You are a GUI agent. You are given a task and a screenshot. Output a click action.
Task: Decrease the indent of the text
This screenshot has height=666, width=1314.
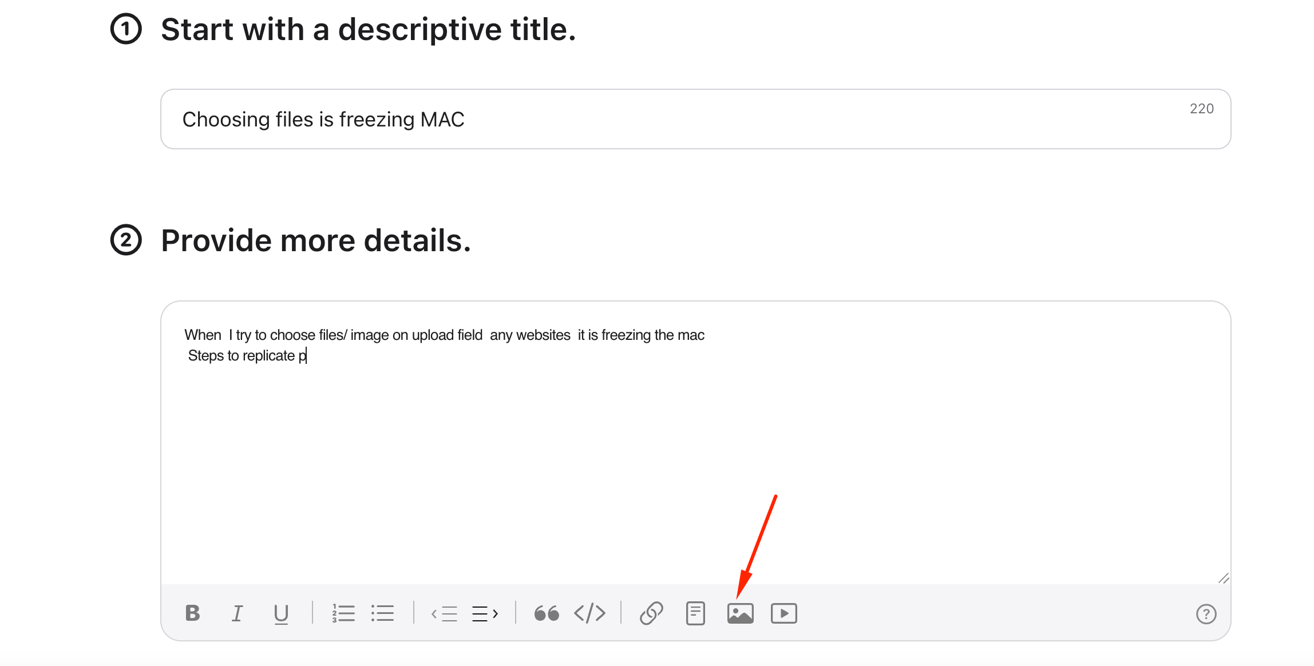coord(444,614)
